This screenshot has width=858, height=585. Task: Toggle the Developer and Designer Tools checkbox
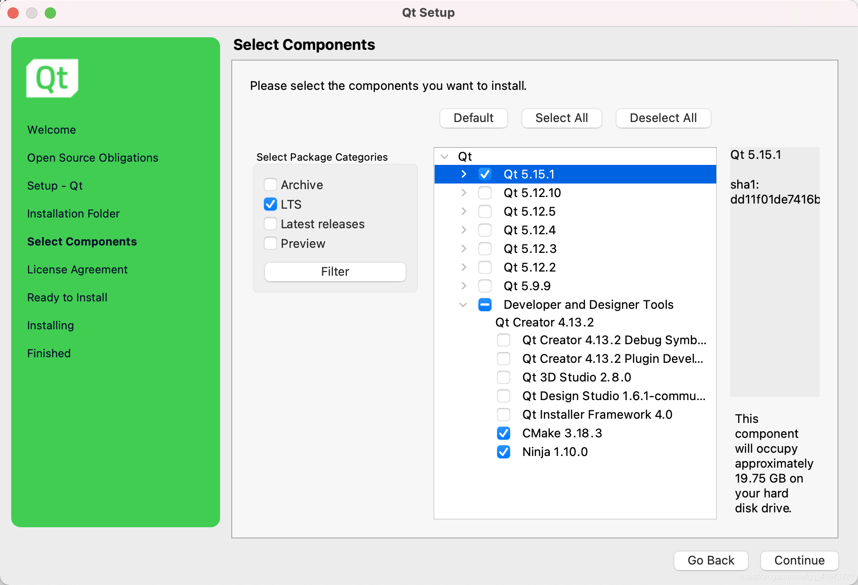[x=485, y=305]
